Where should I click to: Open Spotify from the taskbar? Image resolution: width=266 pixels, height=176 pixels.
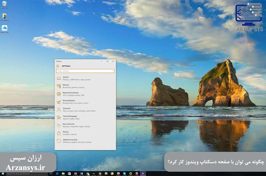(x=131, y=174)
